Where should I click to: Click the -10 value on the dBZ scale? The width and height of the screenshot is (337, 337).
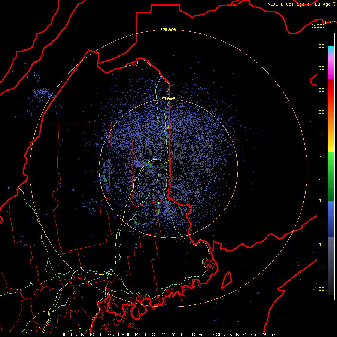pyautogui.click(x=320, y=245)
